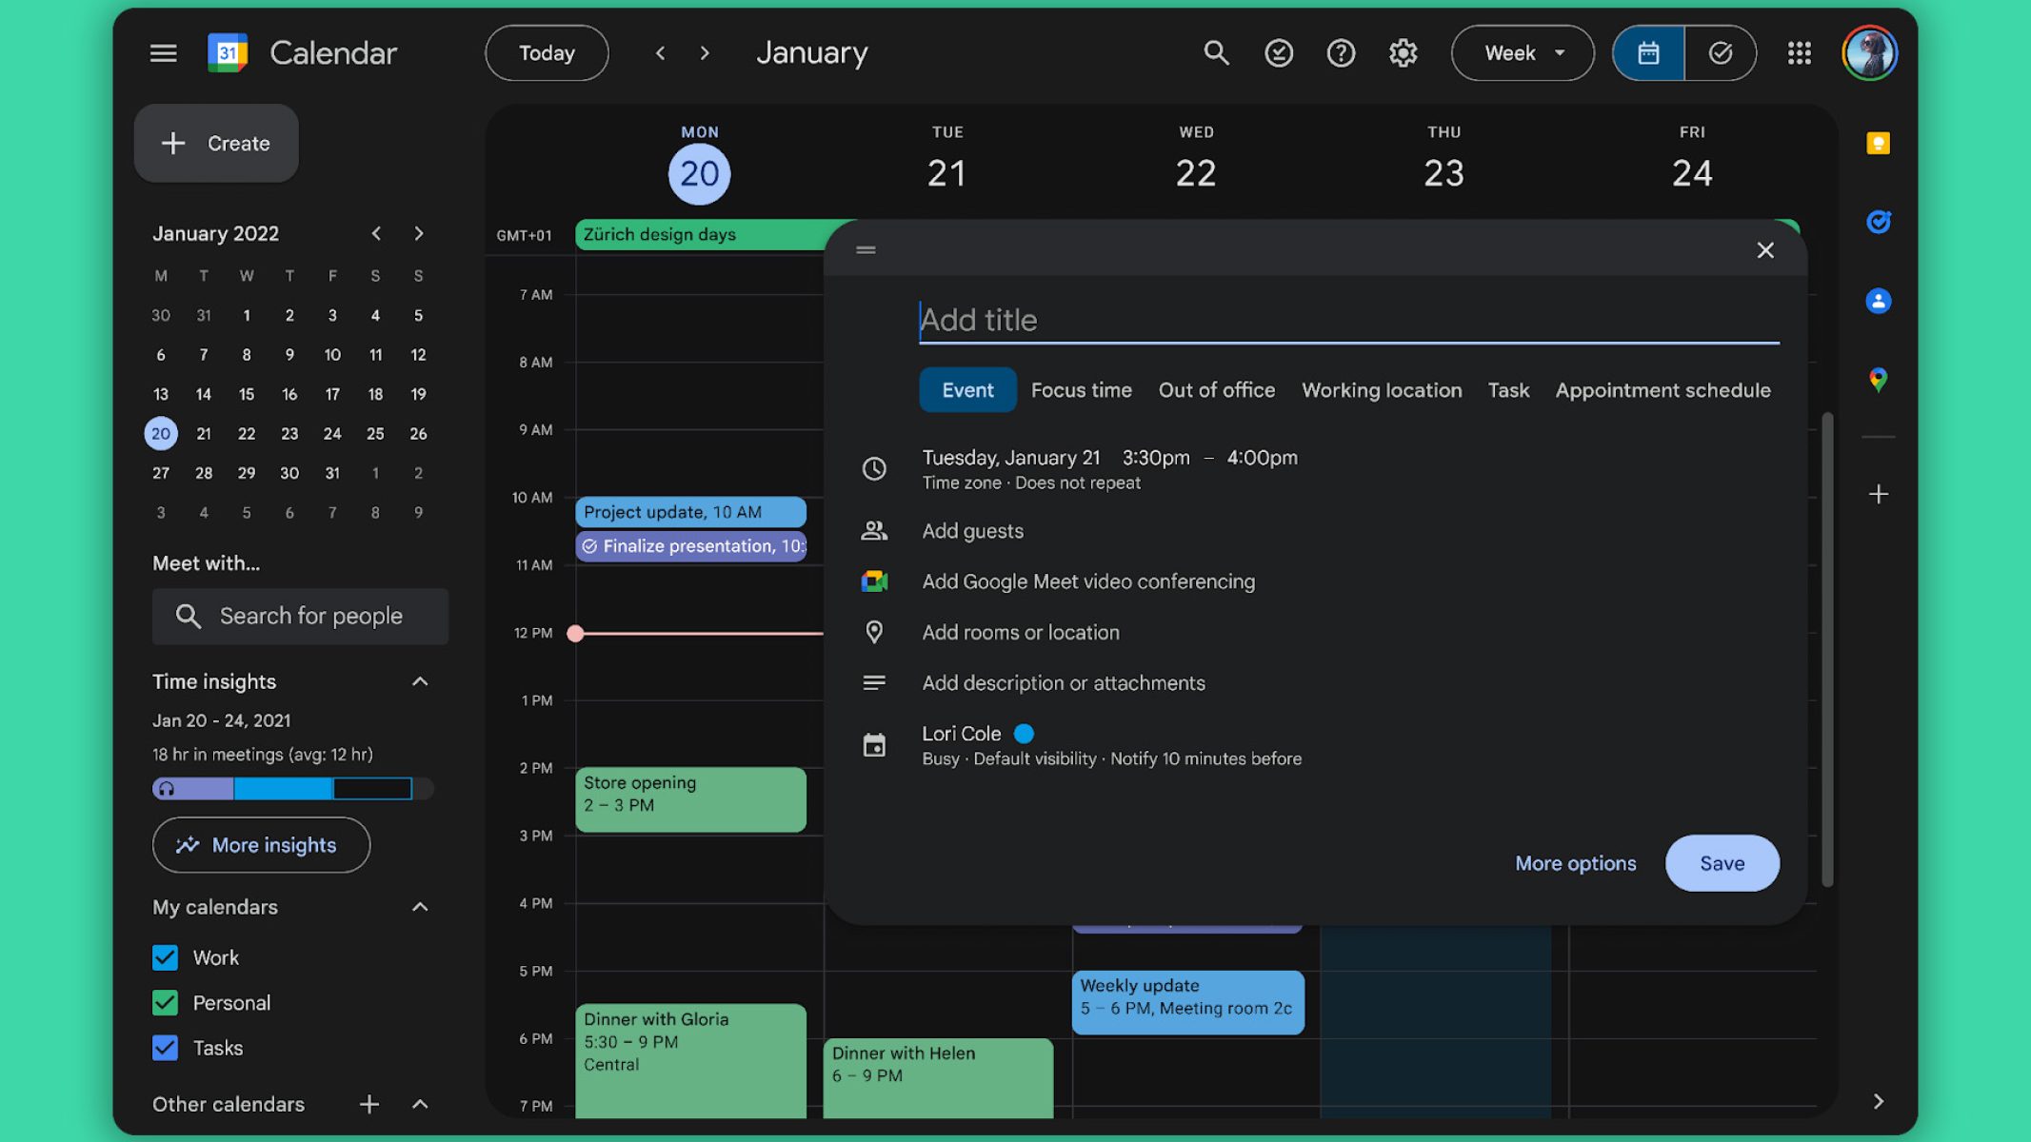Open the Week view dropdown

pyautogui.click(x=1522, y=53)
